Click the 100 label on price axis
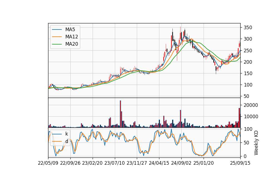 click(248, 85)
